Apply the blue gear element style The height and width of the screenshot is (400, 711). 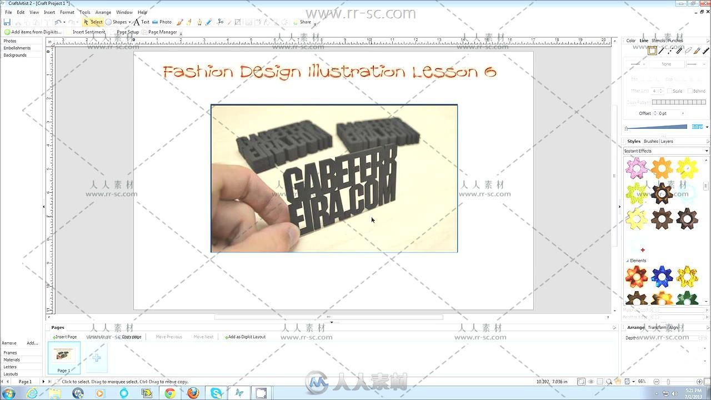[662, 276]
